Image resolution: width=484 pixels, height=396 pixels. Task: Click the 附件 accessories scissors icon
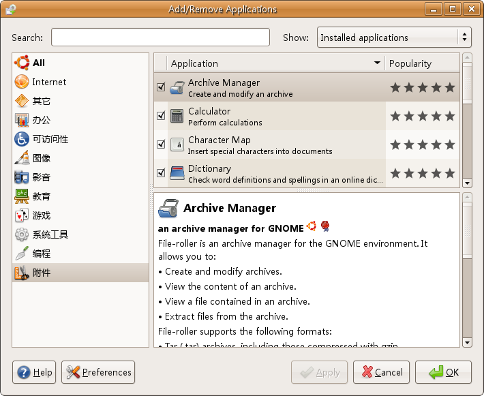(22, 273)
